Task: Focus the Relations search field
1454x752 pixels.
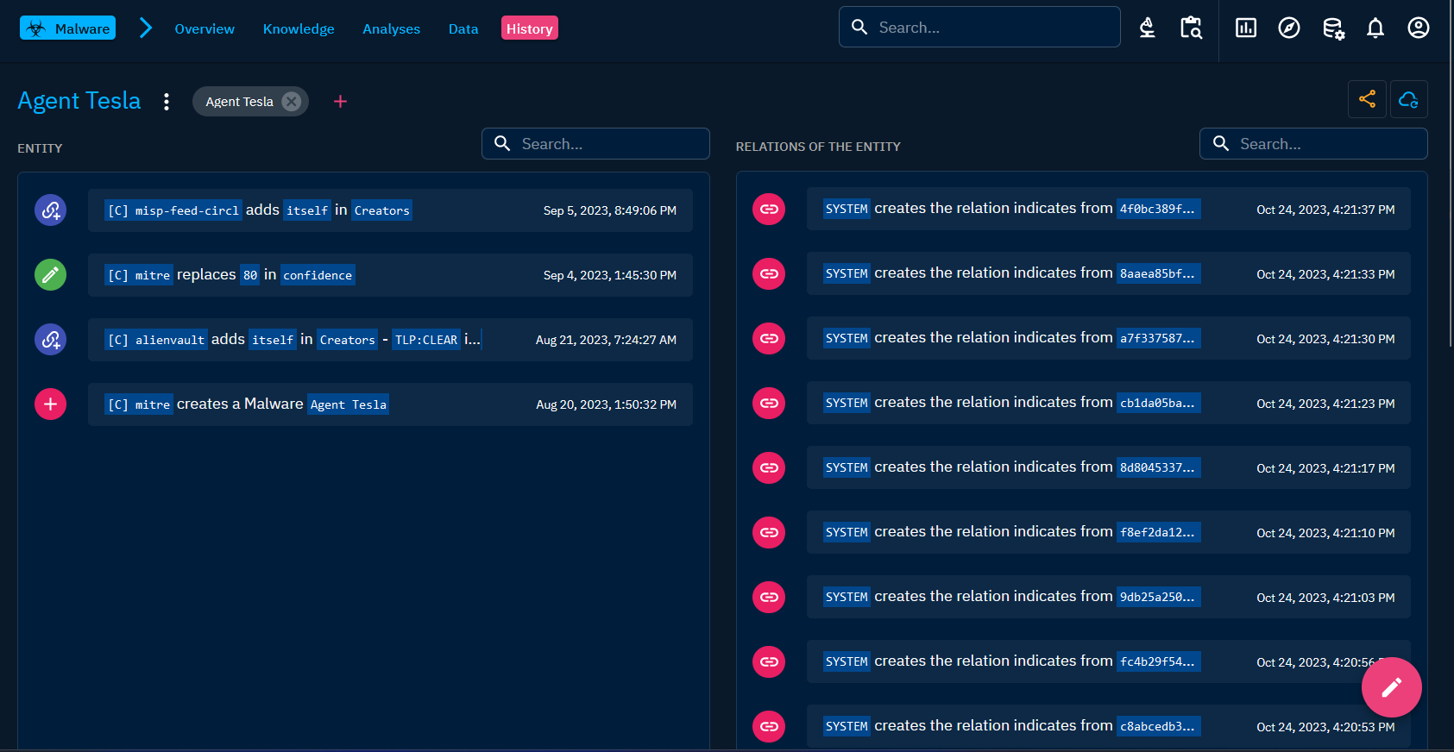Action: point(1313,144)
